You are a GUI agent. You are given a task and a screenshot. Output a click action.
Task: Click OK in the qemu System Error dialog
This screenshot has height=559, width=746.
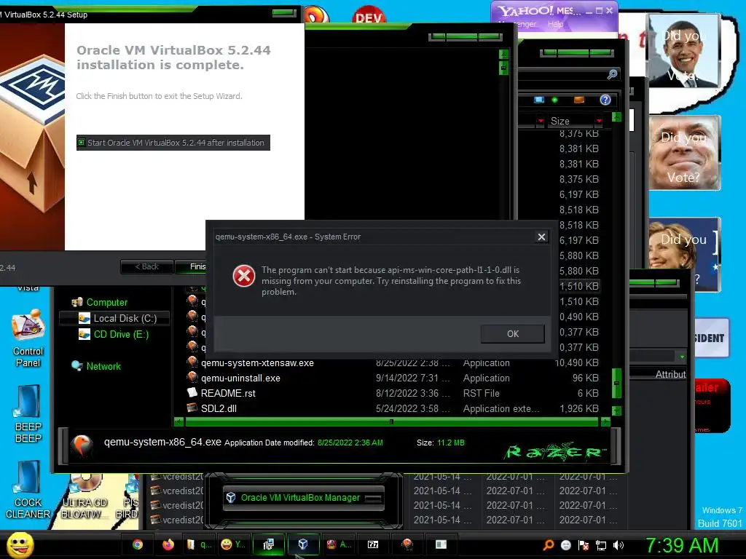(x=512, y=333)
